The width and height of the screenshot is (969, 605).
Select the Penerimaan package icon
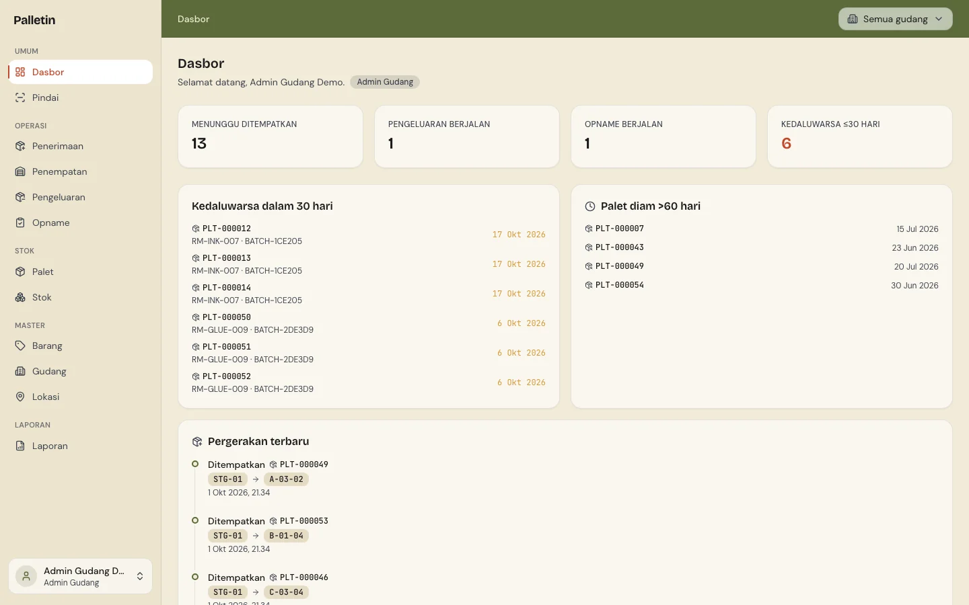(x=20, y=146)
